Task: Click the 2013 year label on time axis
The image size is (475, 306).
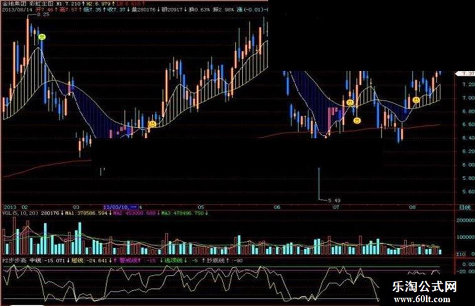Action: pos(10,207)
